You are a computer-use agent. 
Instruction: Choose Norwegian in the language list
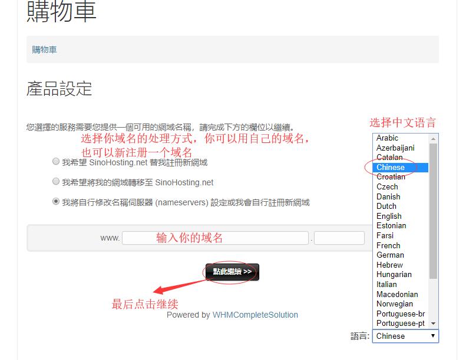click(401, 304)
